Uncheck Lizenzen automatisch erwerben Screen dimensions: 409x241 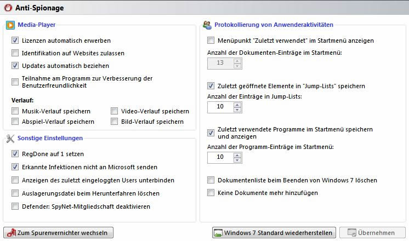(x=15, y=41)
